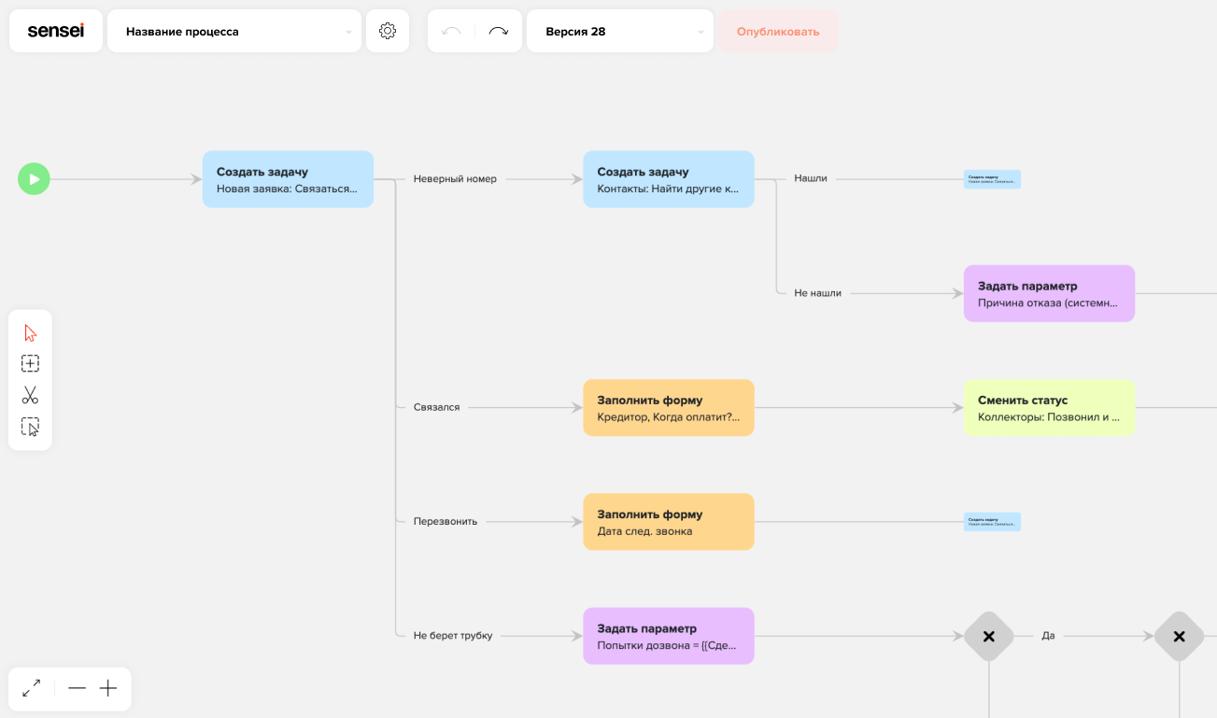Click the Связался branch label
1217x718 pixels.
pos(436,407)
